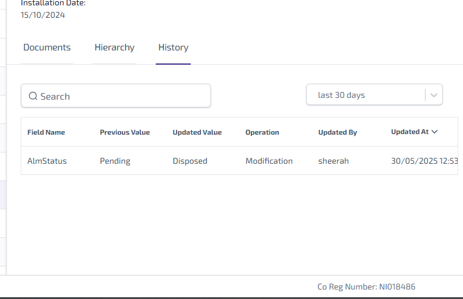Click the Pending previous value cell
This screenshot has height=299, width=463.
(x=115, y=161)
